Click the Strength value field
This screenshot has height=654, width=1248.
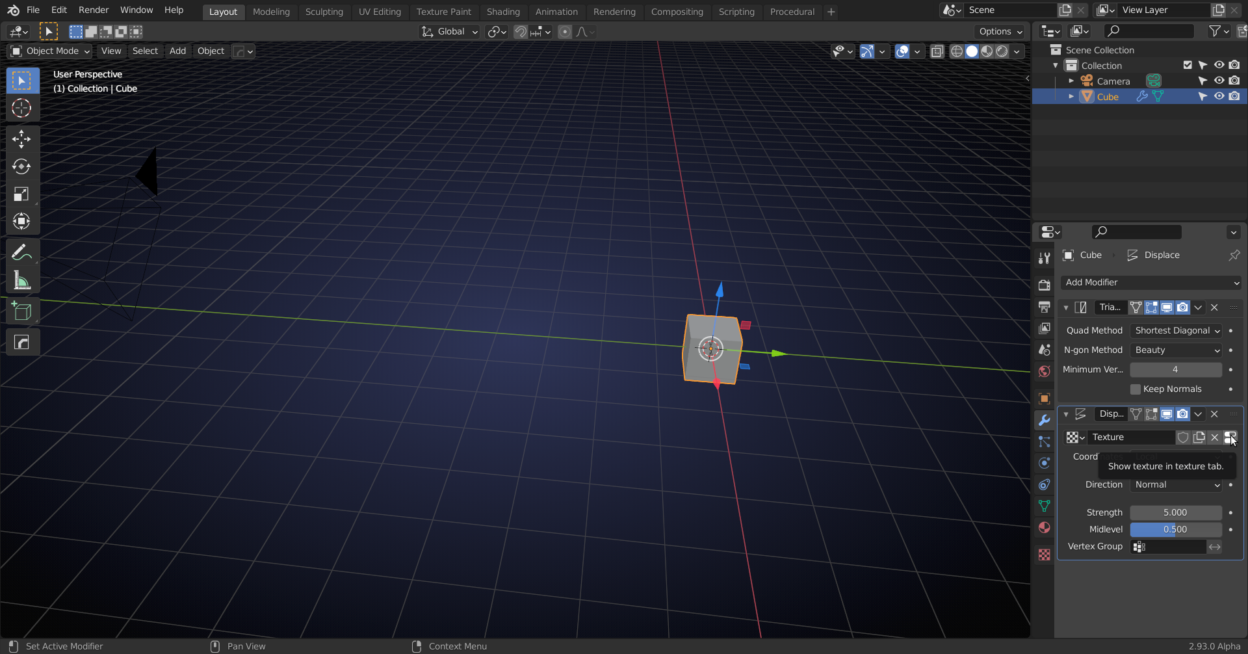[x=1176, y=513]
